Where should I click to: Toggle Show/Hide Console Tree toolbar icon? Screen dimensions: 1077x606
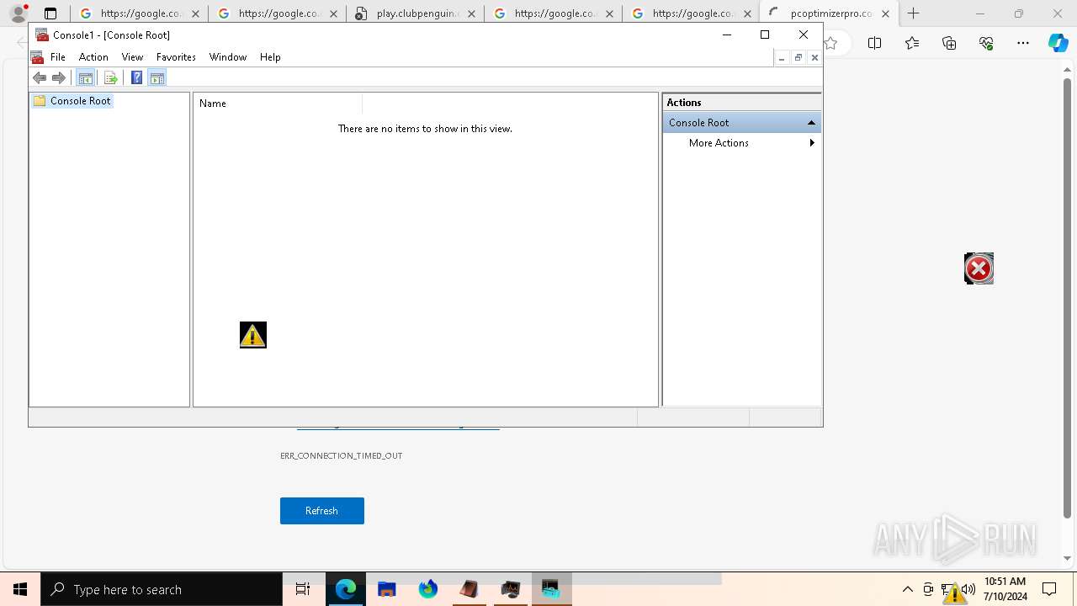click(x=85, y=78)
